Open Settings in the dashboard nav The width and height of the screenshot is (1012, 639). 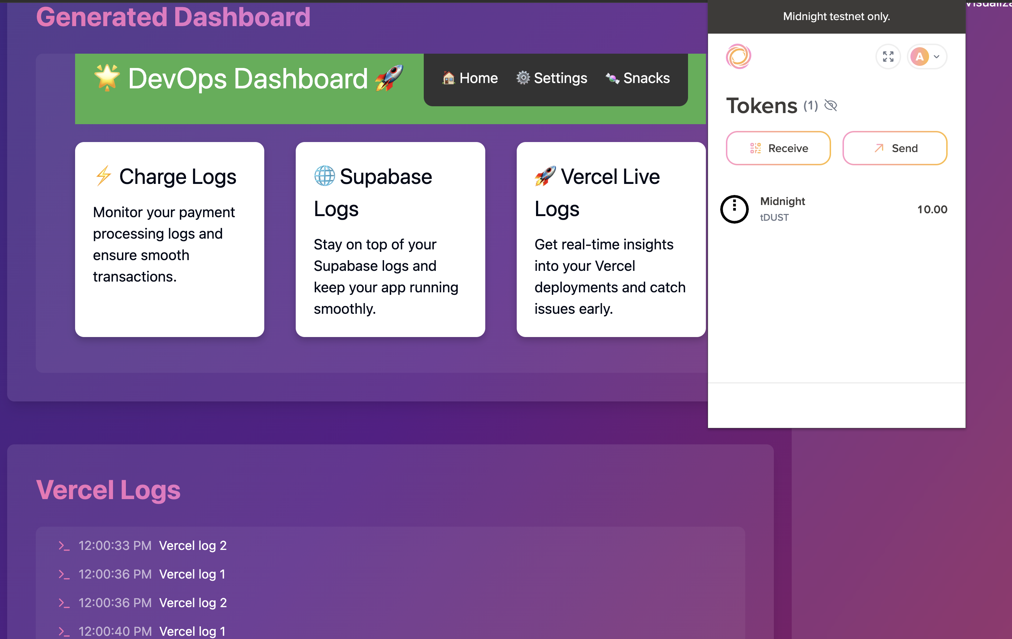[551, 78]
